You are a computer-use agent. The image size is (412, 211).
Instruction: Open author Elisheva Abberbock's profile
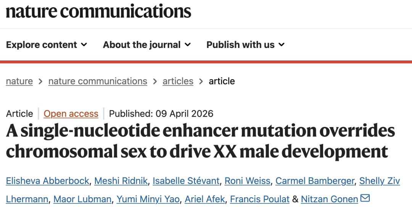click(48, 181)
